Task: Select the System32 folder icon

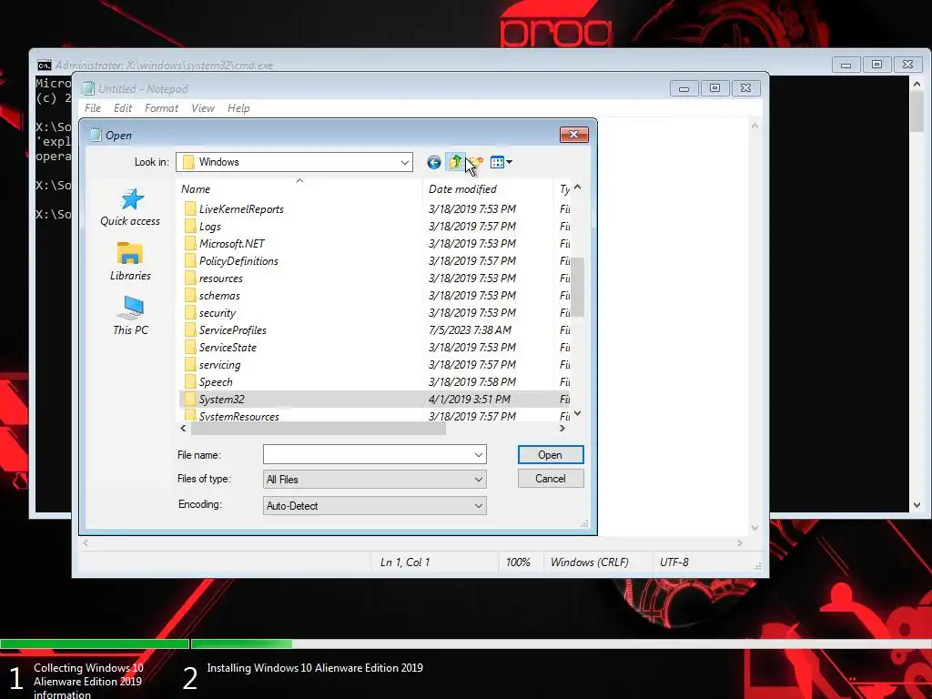Action: [x=189, y=399]
